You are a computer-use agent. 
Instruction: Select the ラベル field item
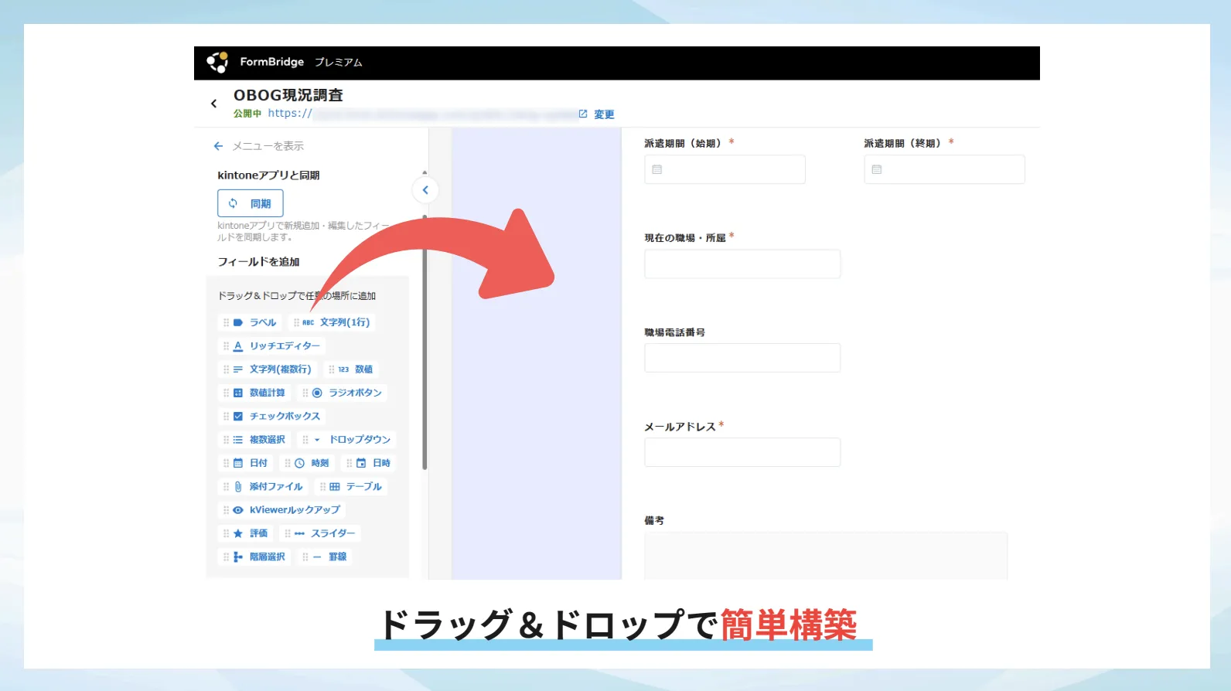point(254,322)
